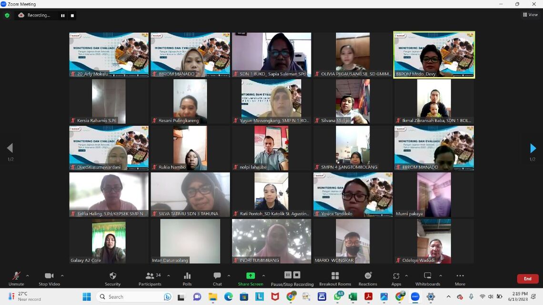Open the Reactions emoji menu

point(368,278)
